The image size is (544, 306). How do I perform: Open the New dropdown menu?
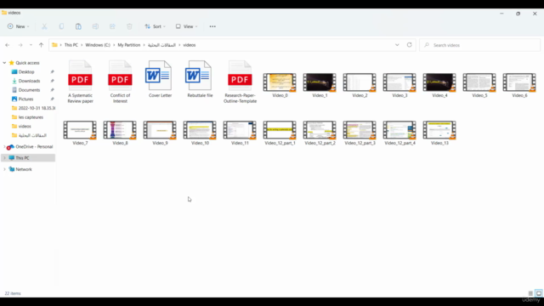coord(18,26)
